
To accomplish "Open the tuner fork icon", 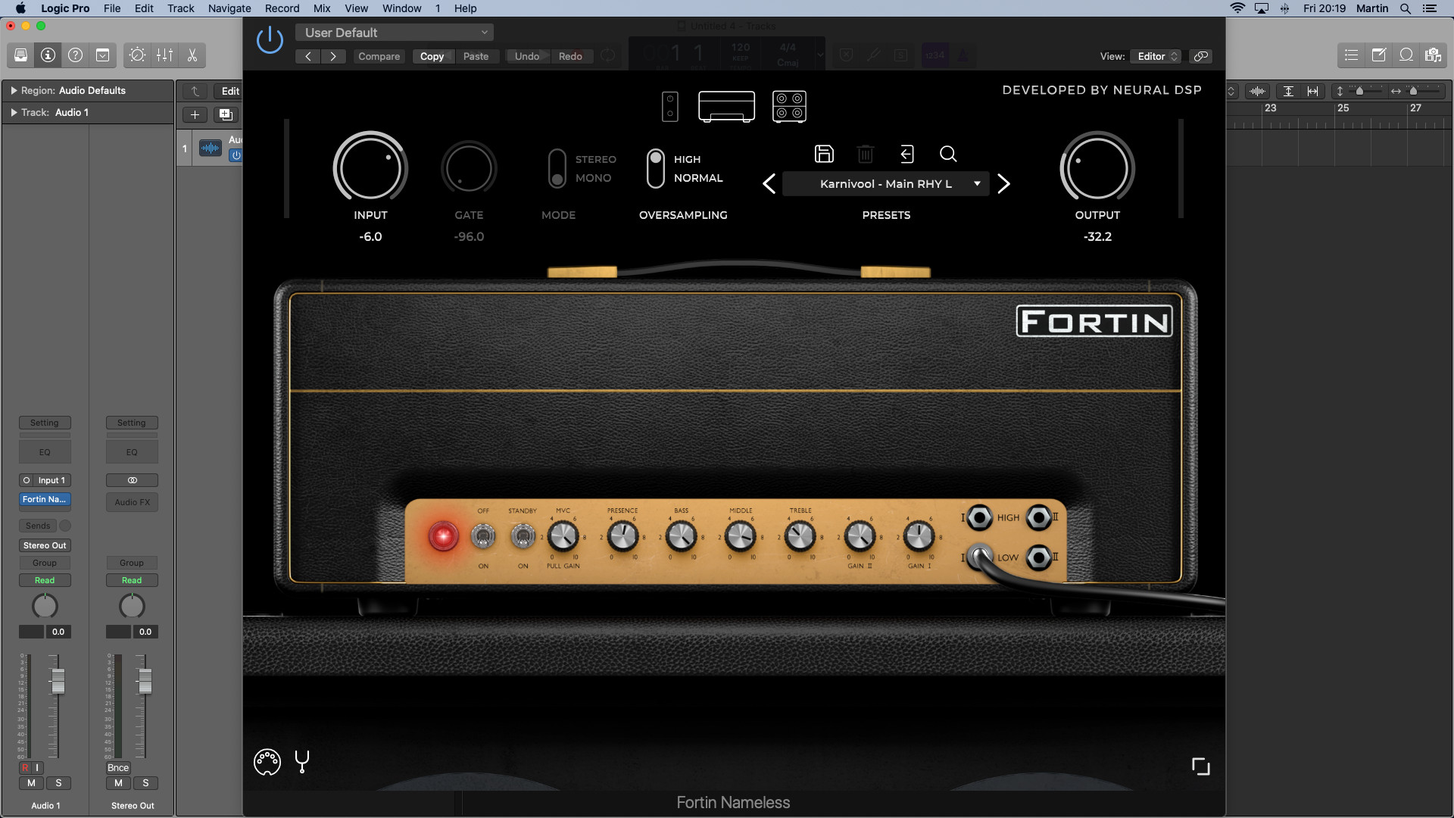I will click(x=302, y=762).
